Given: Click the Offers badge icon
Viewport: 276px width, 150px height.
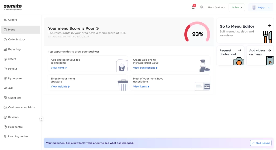Looking at the screenshot, I should pos(5,59).
